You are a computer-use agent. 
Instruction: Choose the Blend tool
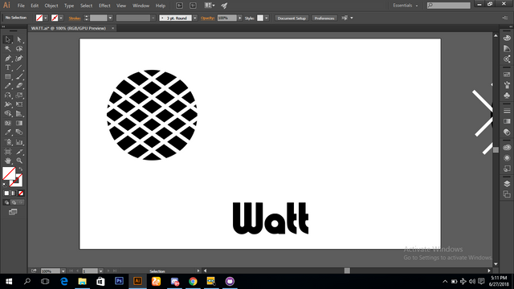click(19, 132)
